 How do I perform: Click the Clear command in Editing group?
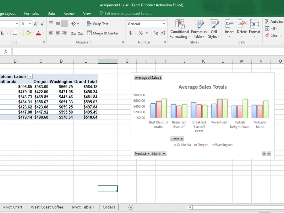point(273,35)
